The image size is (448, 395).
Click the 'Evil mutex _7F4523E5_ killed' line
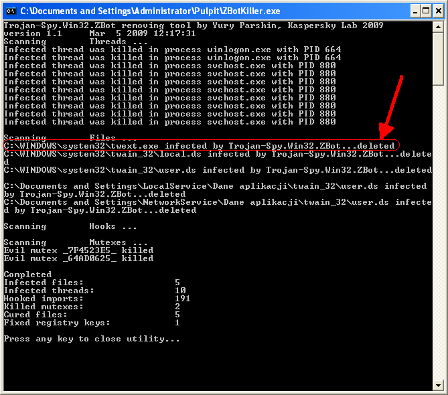78,250
